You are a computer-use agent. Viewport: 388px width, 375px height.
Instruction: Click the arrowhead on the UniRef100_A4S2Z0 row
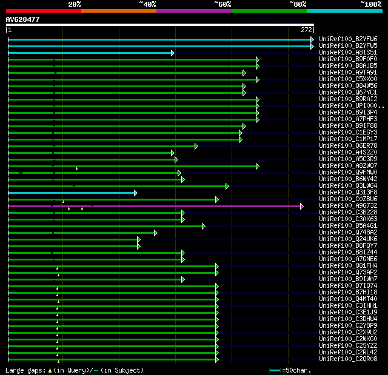click(172, 153)
